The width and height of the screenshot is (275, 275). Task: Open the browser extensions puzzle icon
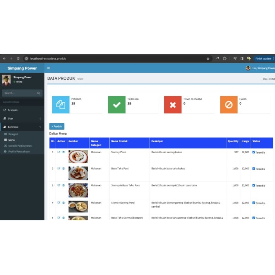[224, 58]
